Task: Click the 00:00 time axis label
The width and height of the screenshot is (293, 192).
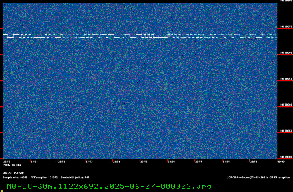Action: tap(281, 162)
